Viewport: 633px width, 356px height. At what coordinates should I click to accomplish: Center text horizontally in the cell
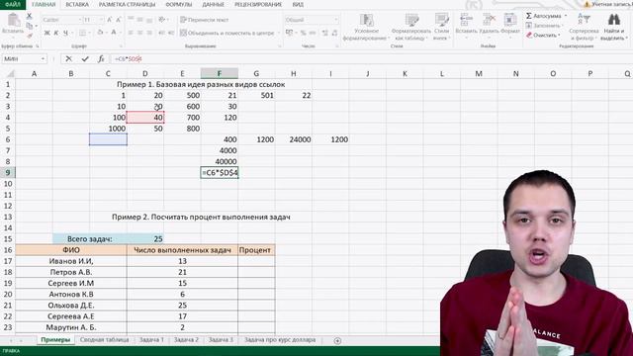[139, 33]
